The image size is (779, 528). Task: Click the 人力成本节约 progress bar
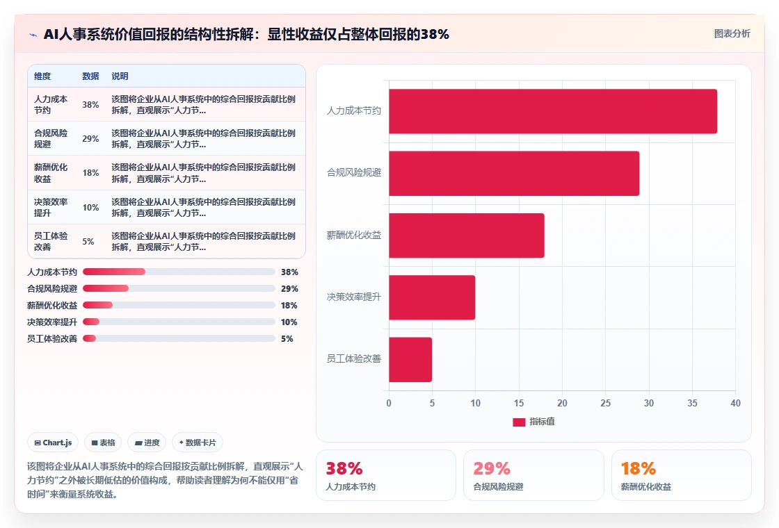[x=179, y=272]
